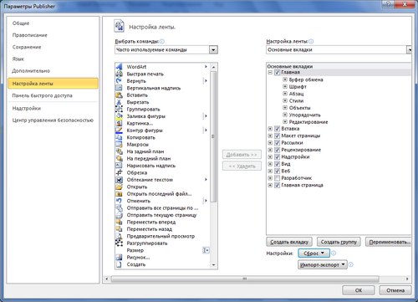Click the Быстрая печать printer icon

119,74
